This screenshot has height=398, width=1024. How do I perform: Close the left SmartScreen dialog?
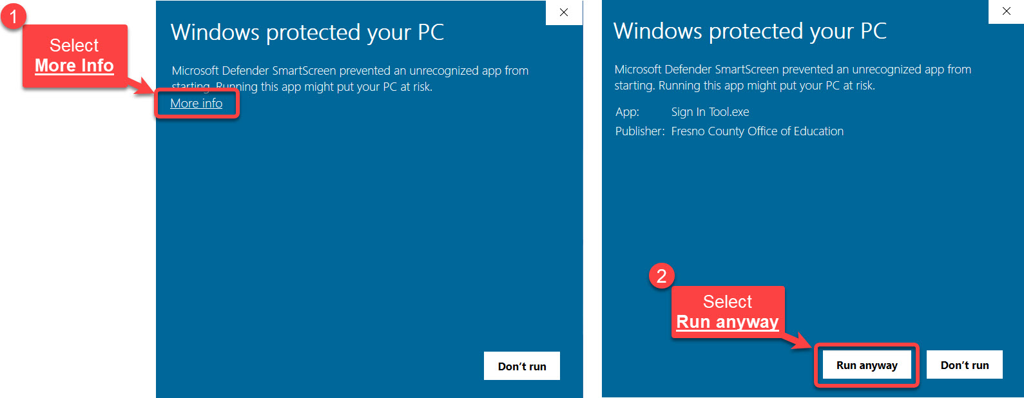tap(564, 12)
